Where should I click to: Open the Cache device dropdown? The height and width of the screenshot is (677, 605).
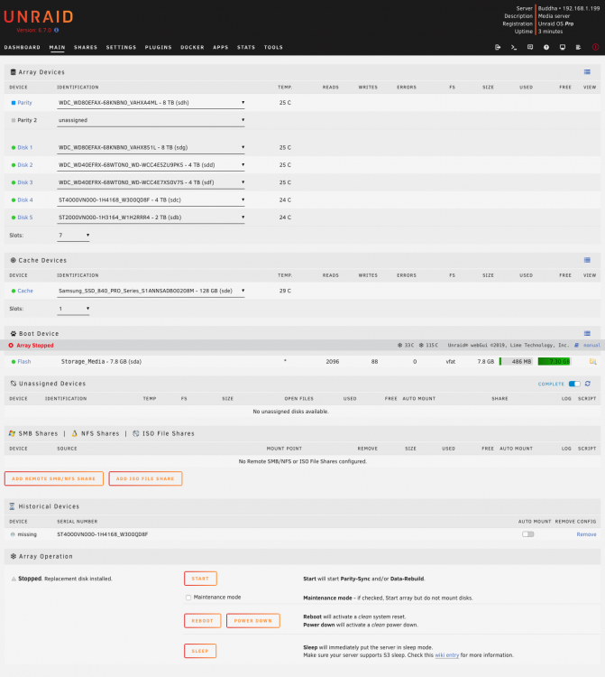tap(151, 291)
